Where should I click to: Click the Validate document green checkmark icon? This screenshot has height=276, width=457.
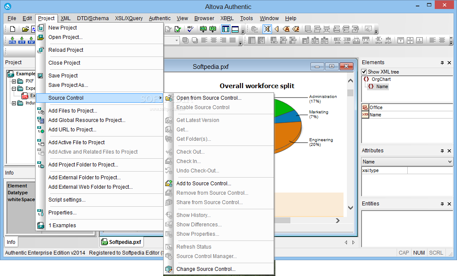(x=177, y=29)
